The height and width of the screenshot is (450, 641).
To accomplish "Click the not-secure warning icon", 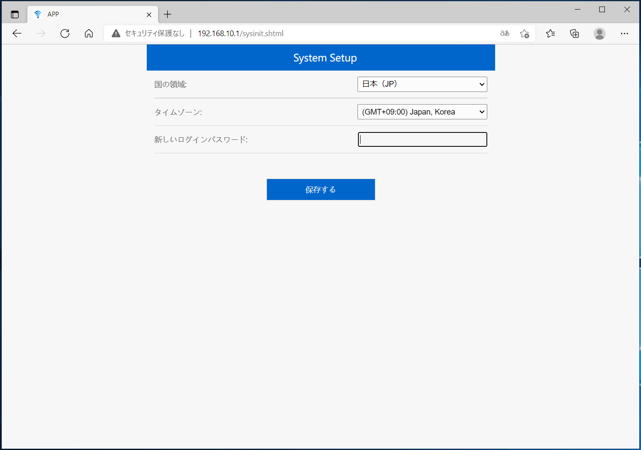I will click(x=116, y=34).
